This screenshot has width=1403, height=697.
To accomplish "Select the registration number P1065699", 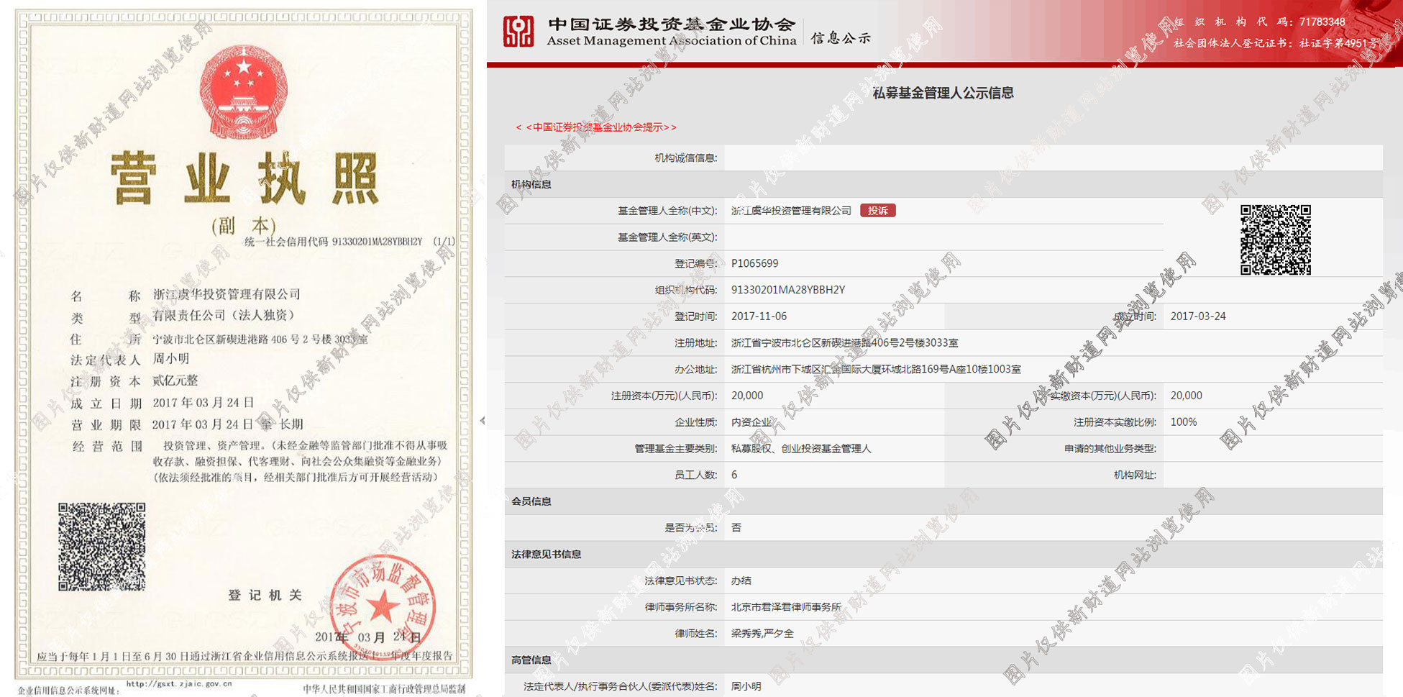I will click(x=754, y=263).
